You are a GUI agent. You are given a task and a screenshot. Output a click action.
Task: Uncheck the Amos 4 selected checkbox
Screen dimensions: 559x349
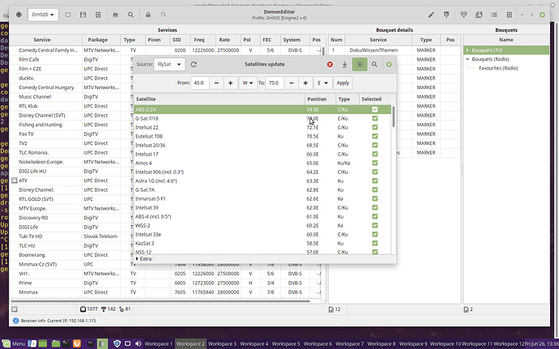(374, 163)
